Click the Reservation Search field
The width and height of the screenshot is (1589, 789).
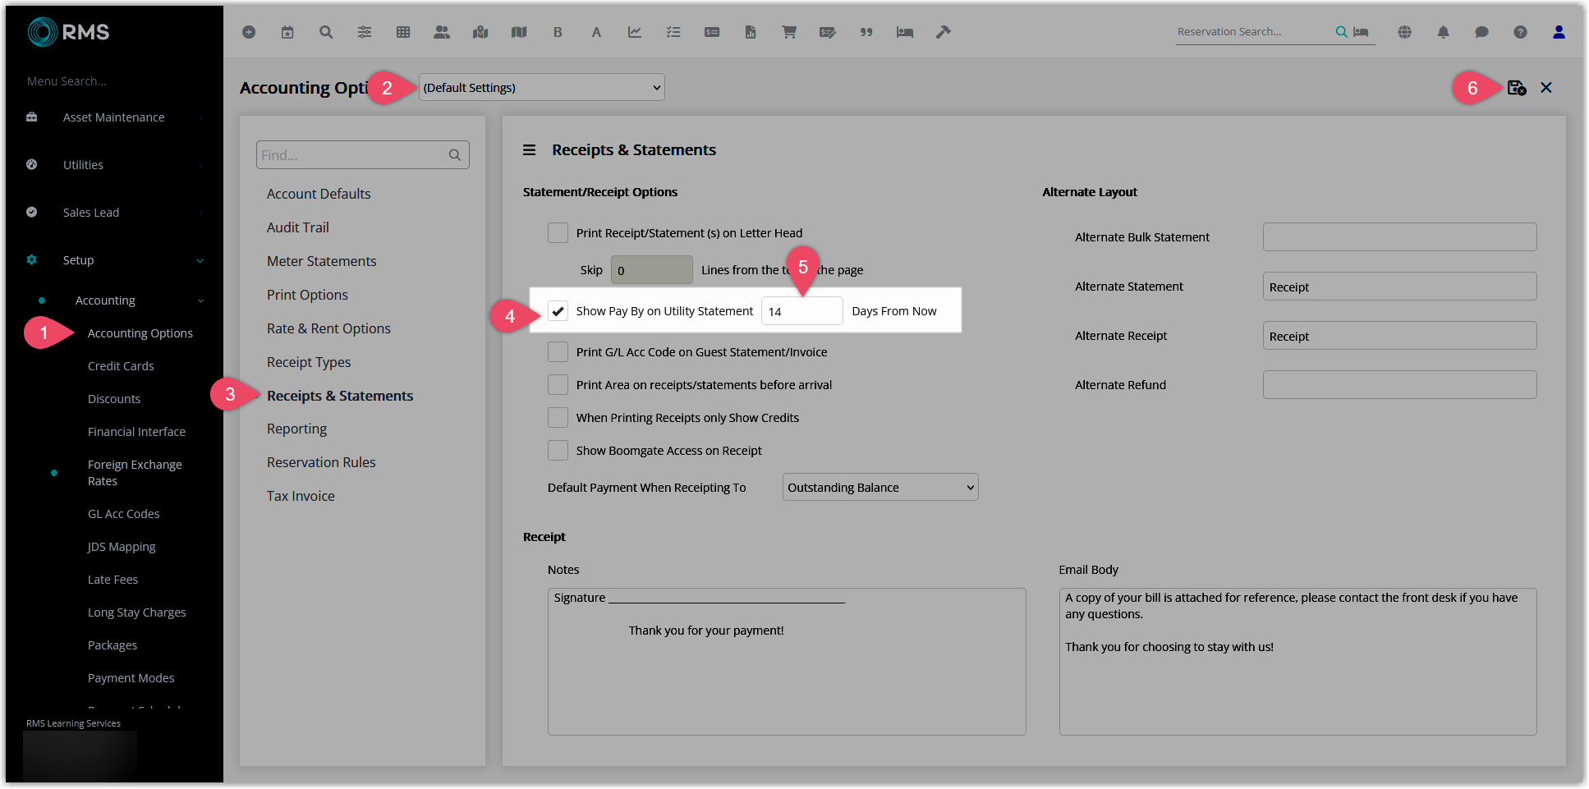pos(1253,32)
